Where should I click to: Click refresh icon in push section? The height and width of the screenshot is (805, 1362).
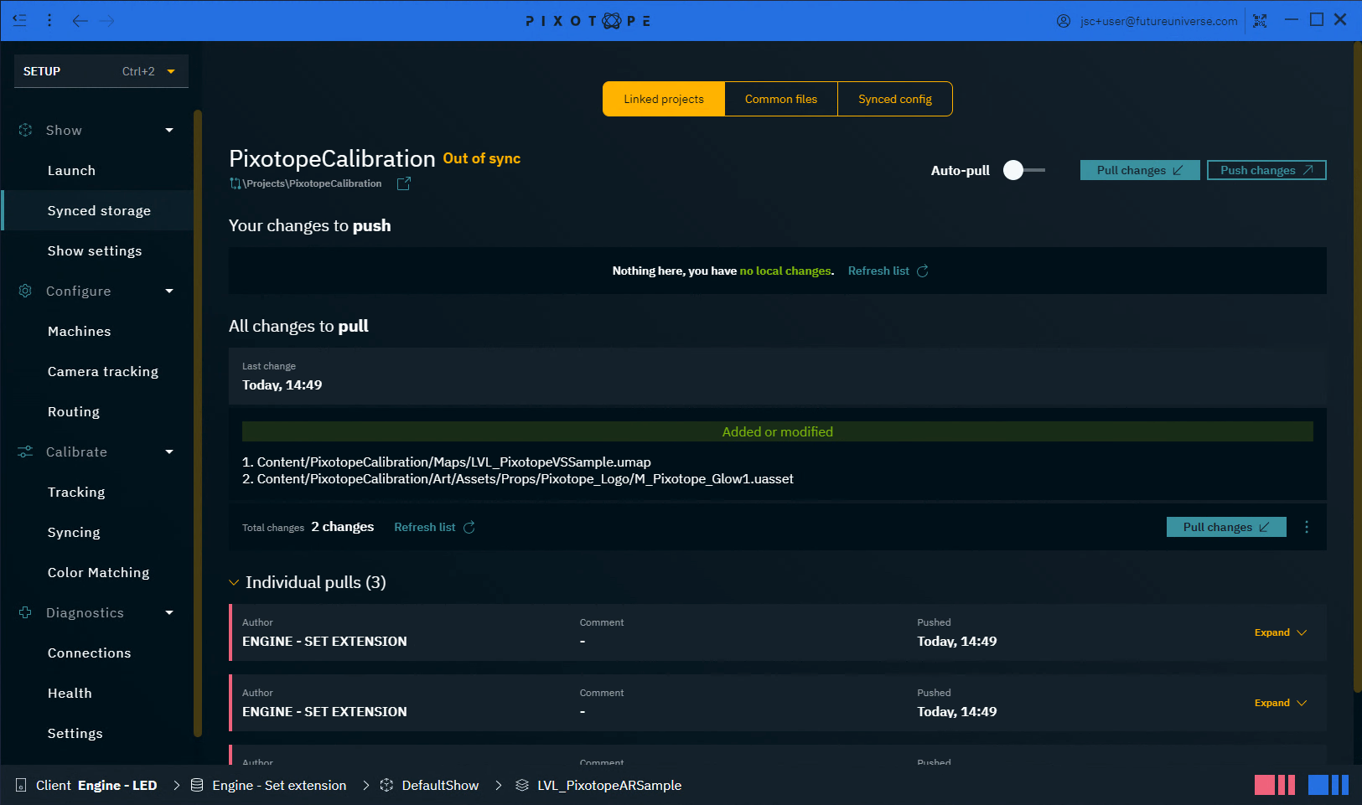[923, 271]
